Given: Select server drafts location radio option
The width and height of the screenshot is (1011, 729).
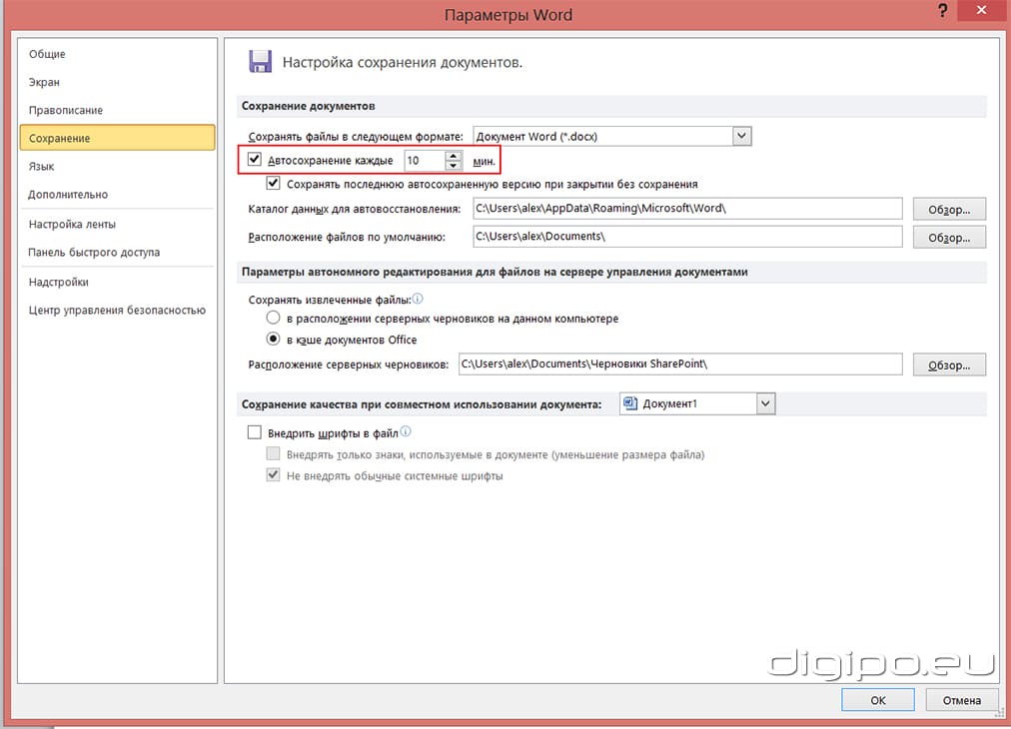Looking at the screenshot, I should pyautogui.click(x=274, y=319).
